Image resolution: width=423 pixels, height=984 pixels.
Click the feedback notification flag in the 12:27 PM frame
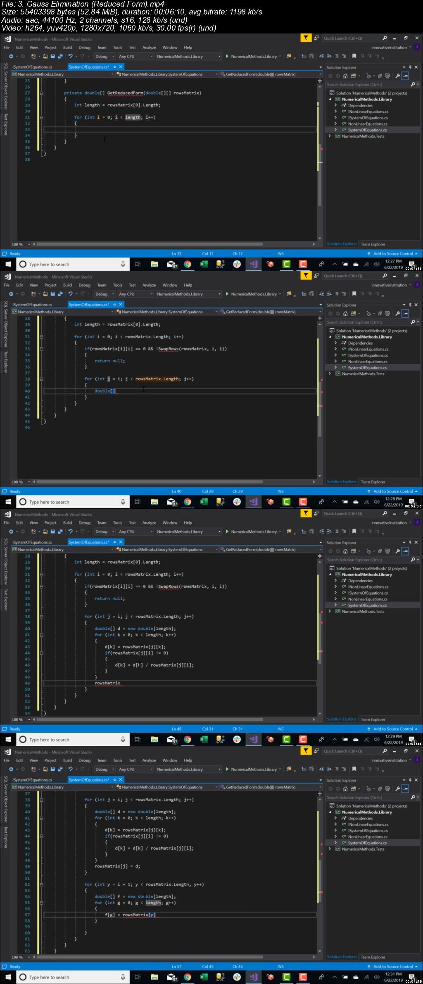(306, 38)
